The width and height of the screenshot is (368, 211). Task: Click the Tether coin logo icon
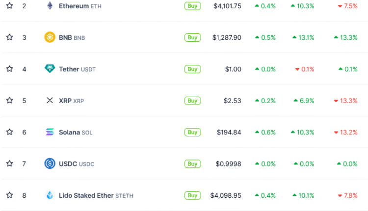click(50, 69)
